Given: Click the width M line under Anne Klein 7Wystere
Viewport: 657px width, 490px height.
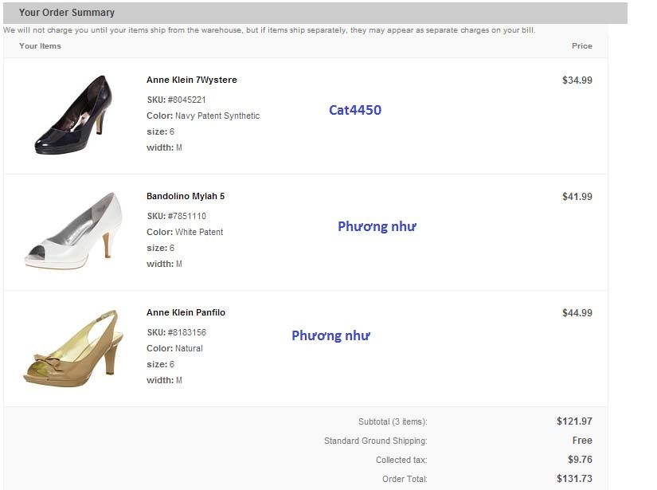Looking at the screenshot, I should point(164,147).
